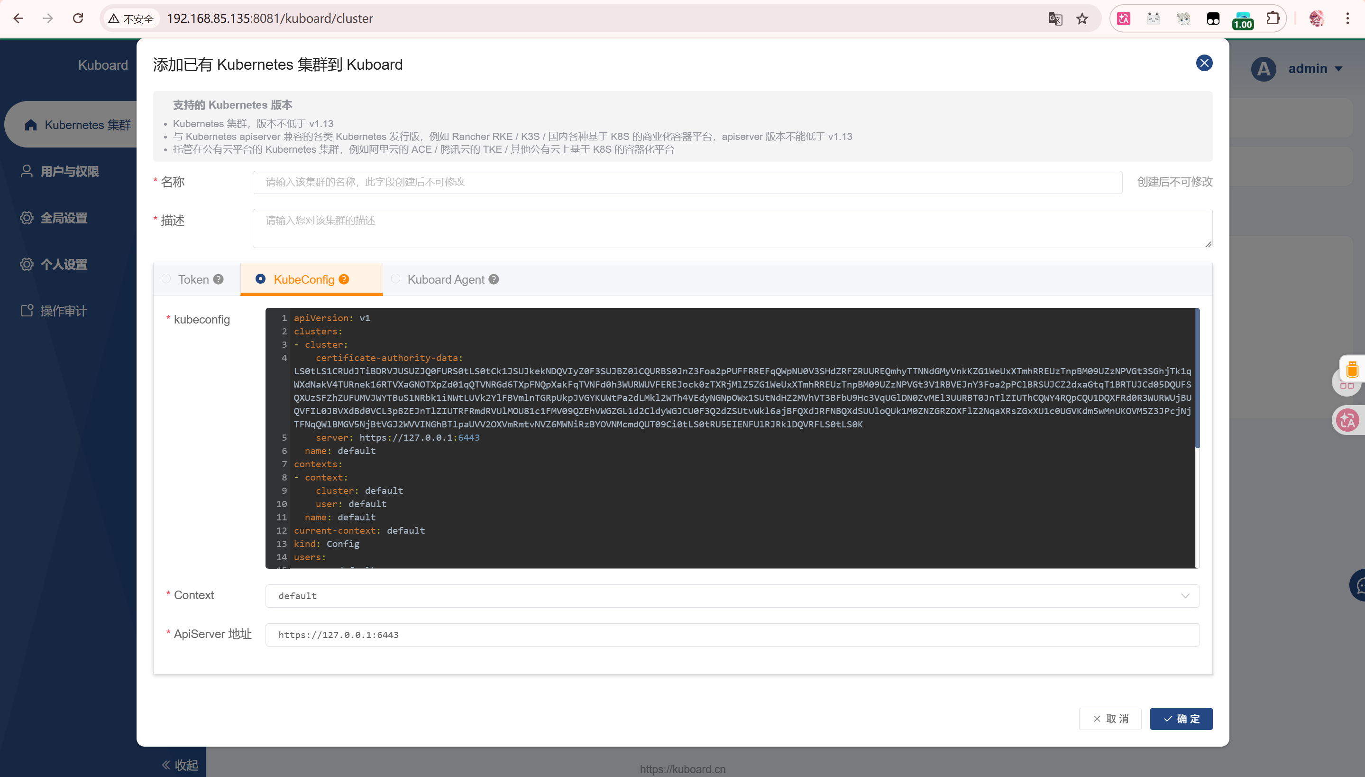Click the kubeconfig editor vertical scrollbar
This screenshot has width=1365, height=777.
pyautogui.click(x=1197, y=379)
